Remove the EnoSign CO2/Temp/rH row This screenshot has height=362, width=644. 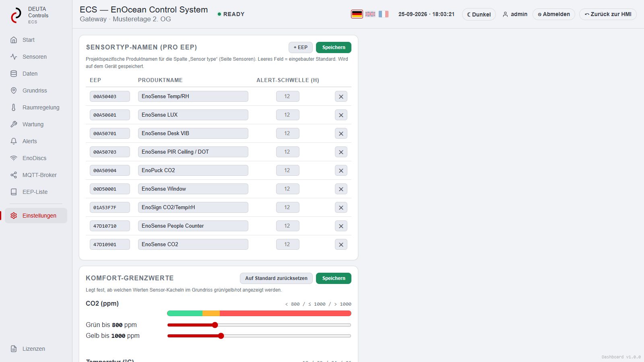[341, 208]
